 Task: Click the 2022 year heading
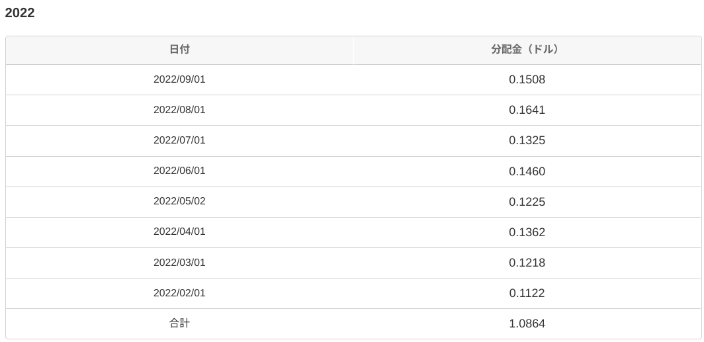pyautogui.click(x=20, y=13)
